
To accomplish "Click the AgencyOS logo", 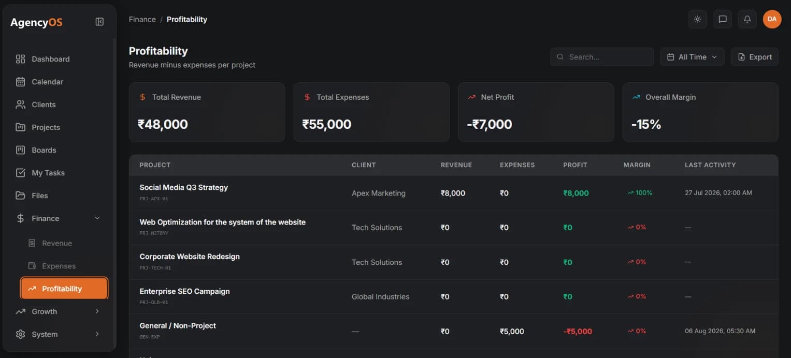I will click(36, 22).
